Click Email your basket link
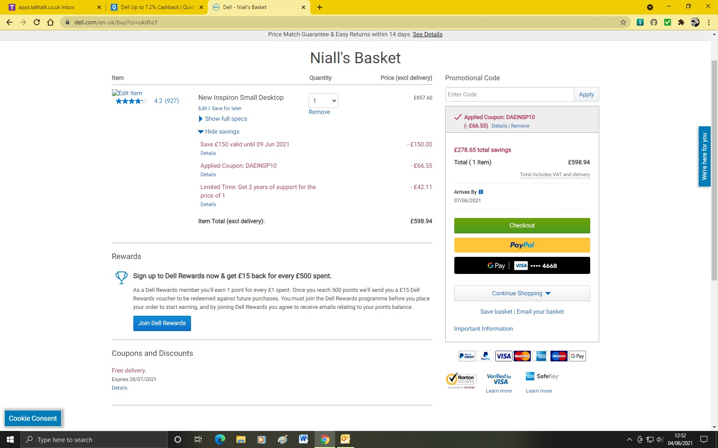The width and height of the screenshot is (718, 448). tap(540, 311)
